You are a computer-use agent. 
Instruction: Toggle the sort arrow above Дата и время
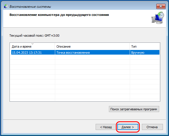pos(32,44)
